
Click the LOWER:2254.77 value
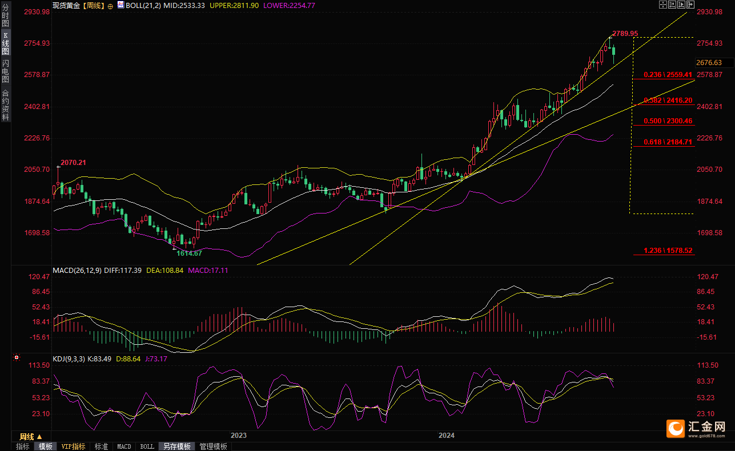tap(289, 5)
